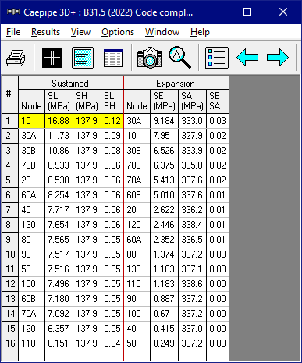Open the results list selection icon
Viewport: 302px width, 363px height.
217,58
